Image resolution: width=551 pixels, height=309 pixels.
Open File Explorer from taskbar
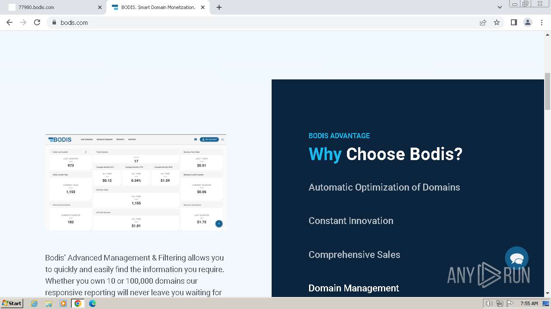tap(49, 303)
